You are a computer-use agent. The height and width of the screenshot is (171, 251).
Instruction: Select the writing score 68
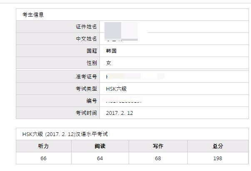coord(158,159)
